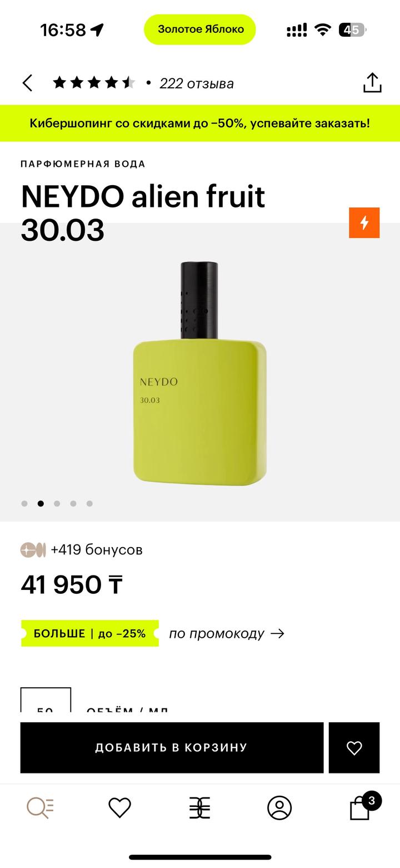400x868 pixels.
Task: Tap the Золотое Яблоко pill in status bar
Action: tap(200, 29)
